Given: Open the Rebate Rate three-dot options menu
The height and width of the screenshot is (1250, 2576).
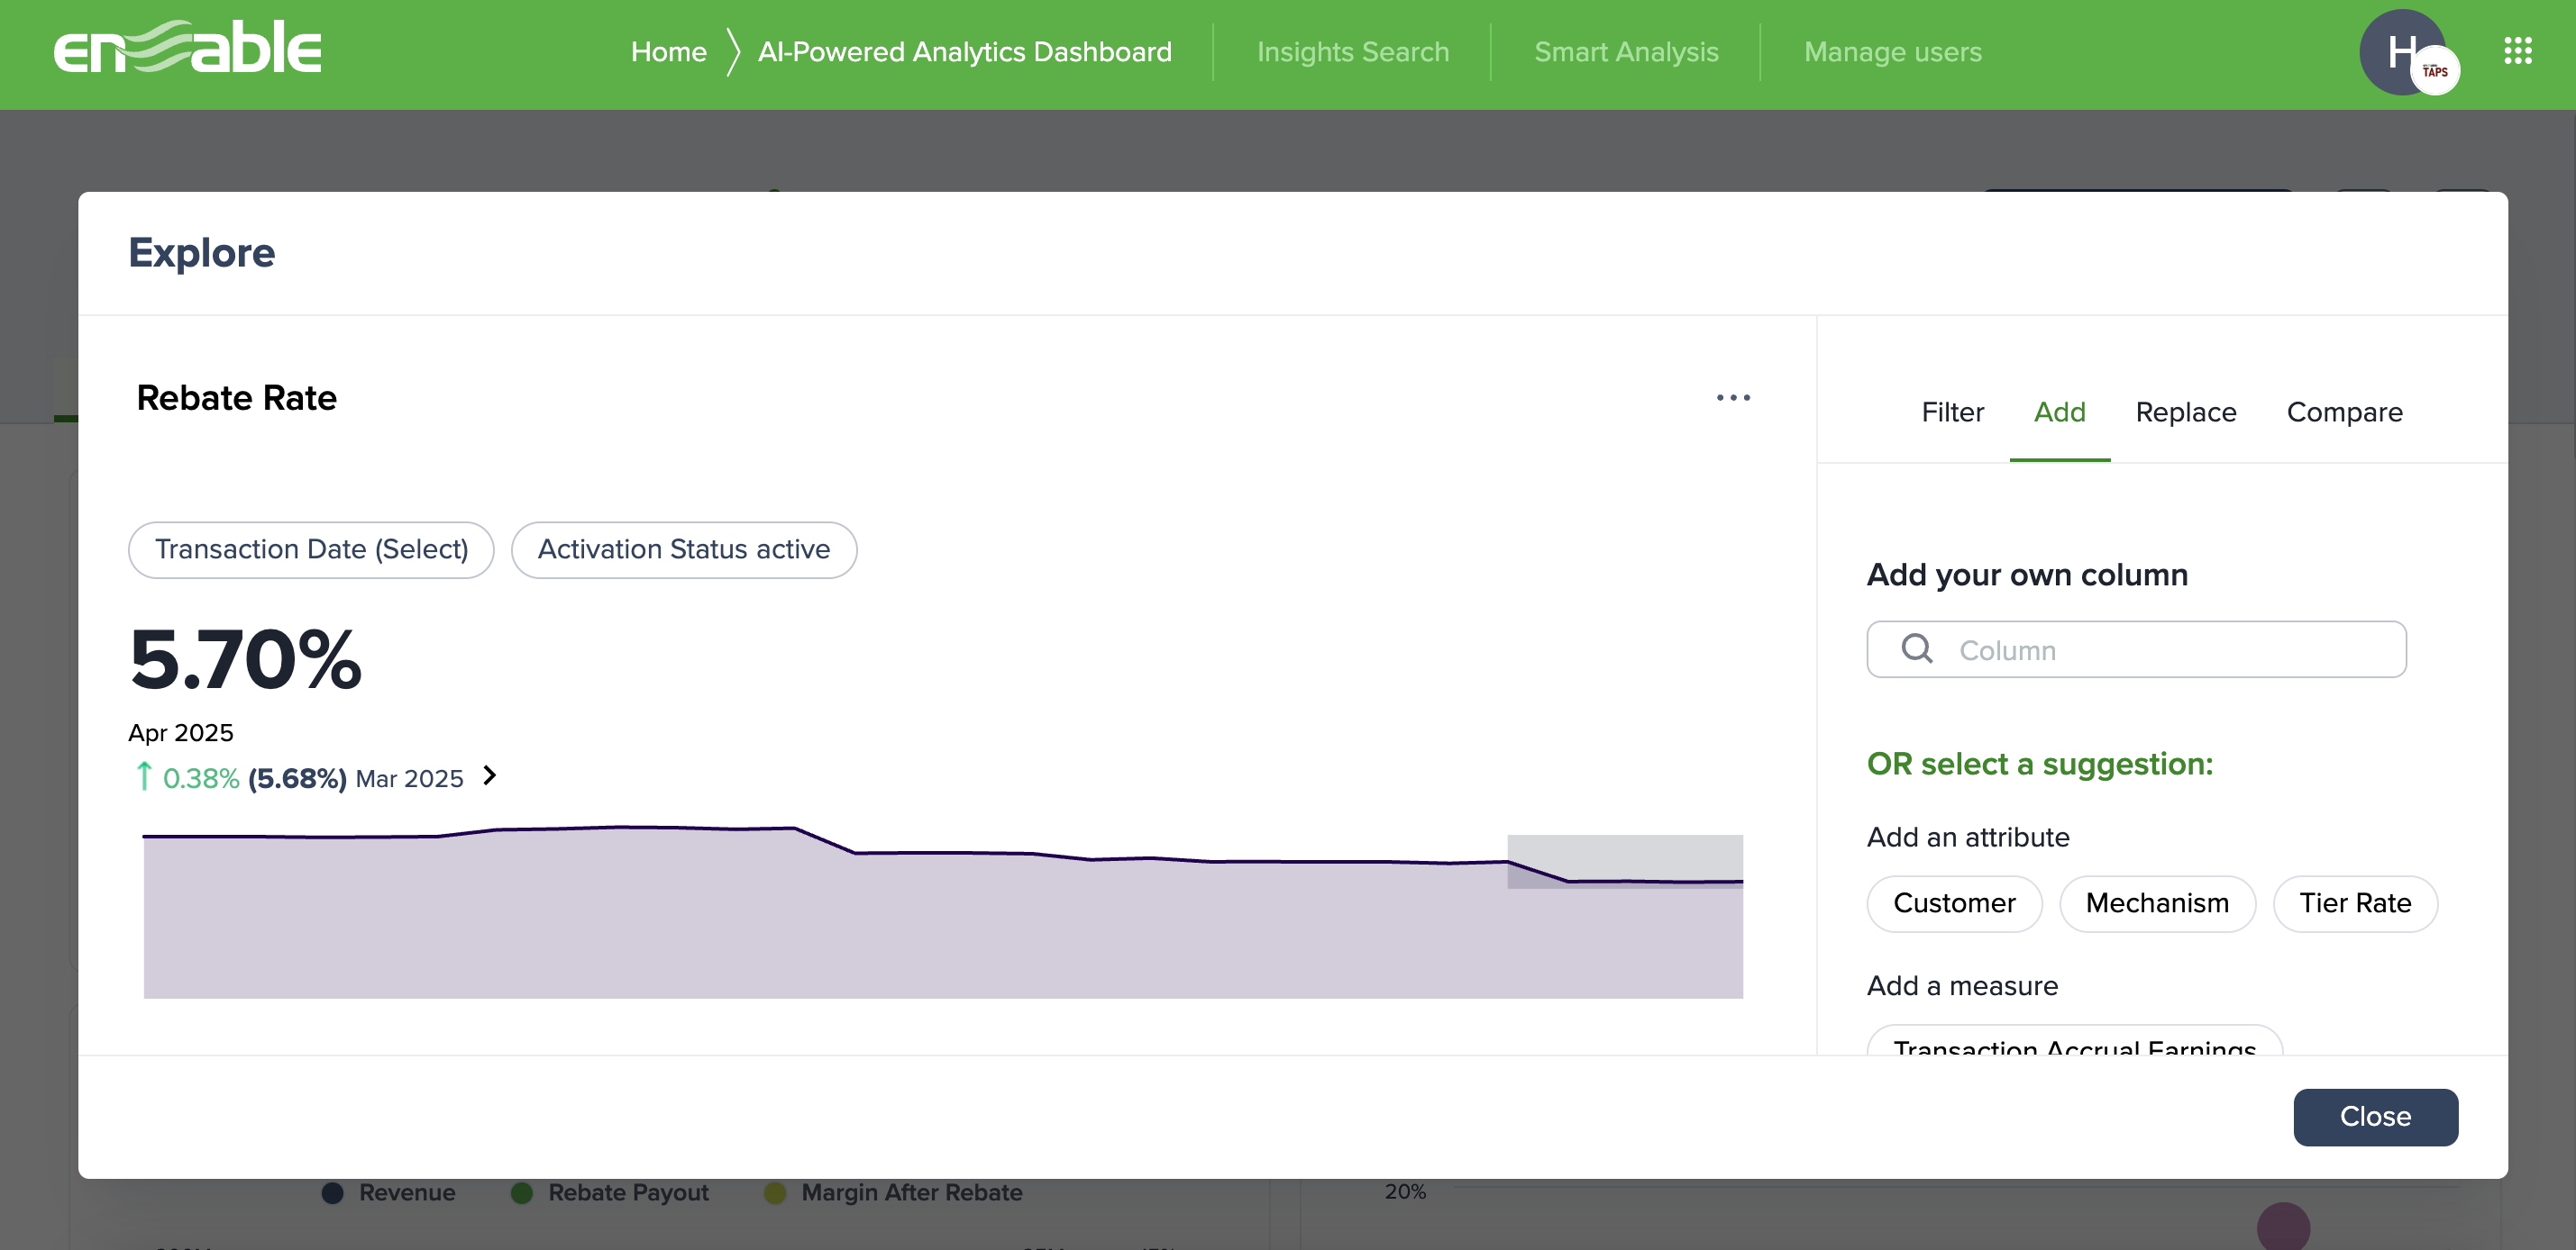Looking at the screenshot, I should tap(1734, 396).
